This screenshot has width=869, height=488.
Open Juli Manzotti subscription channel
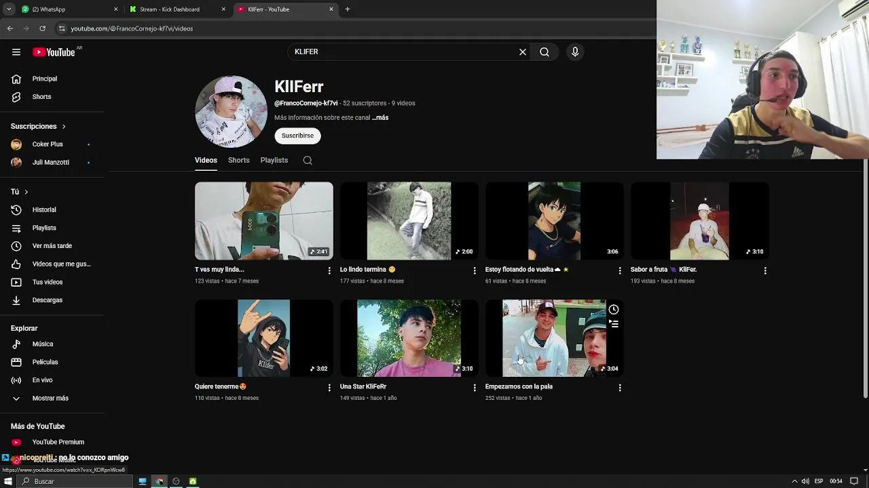(x=52, y=163)
